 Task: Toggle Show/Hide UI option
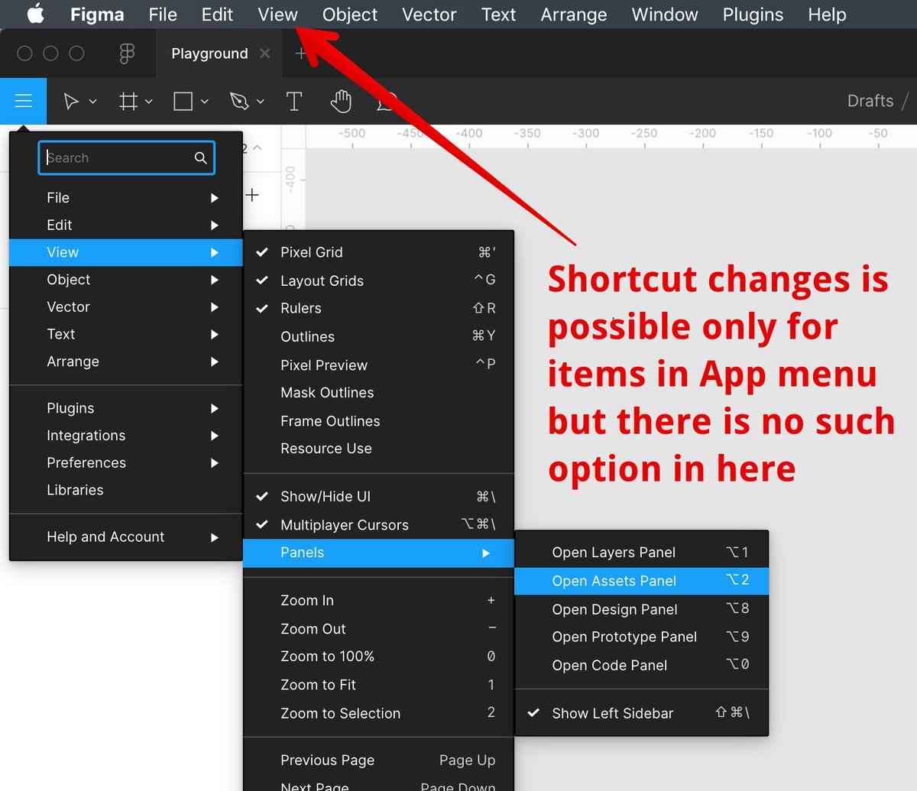(x=378, y=497)
